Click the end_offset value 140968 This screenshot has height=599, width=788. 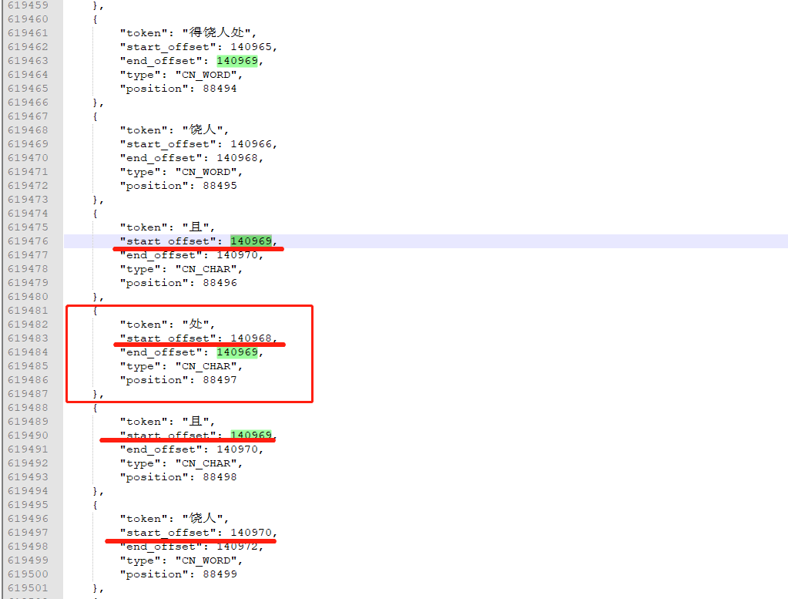point(237,158)
